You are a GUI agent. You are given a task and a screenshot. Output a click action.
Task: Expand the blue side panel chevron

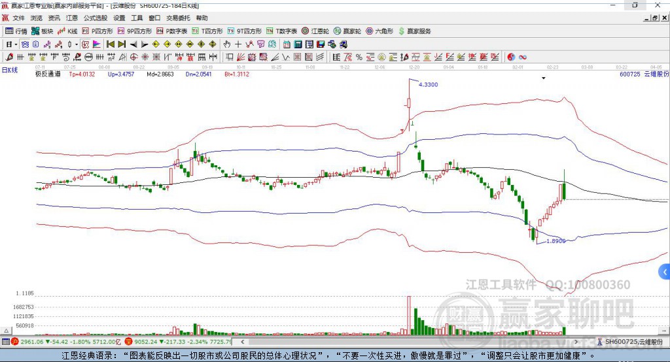(665, 272)
